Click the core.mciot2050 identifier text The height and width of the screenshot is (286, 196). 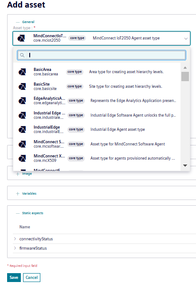pyautogui.click(x=47, y=40)
